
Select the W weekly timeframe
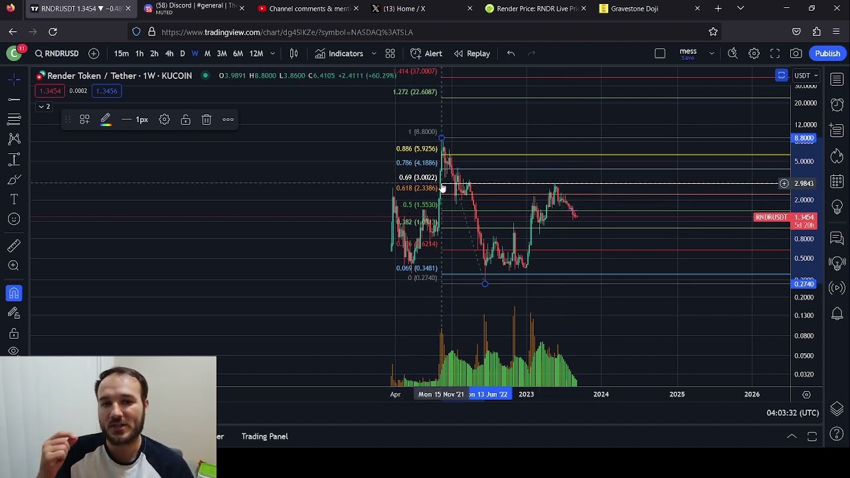pyautogui.click(x=195, y=53)
